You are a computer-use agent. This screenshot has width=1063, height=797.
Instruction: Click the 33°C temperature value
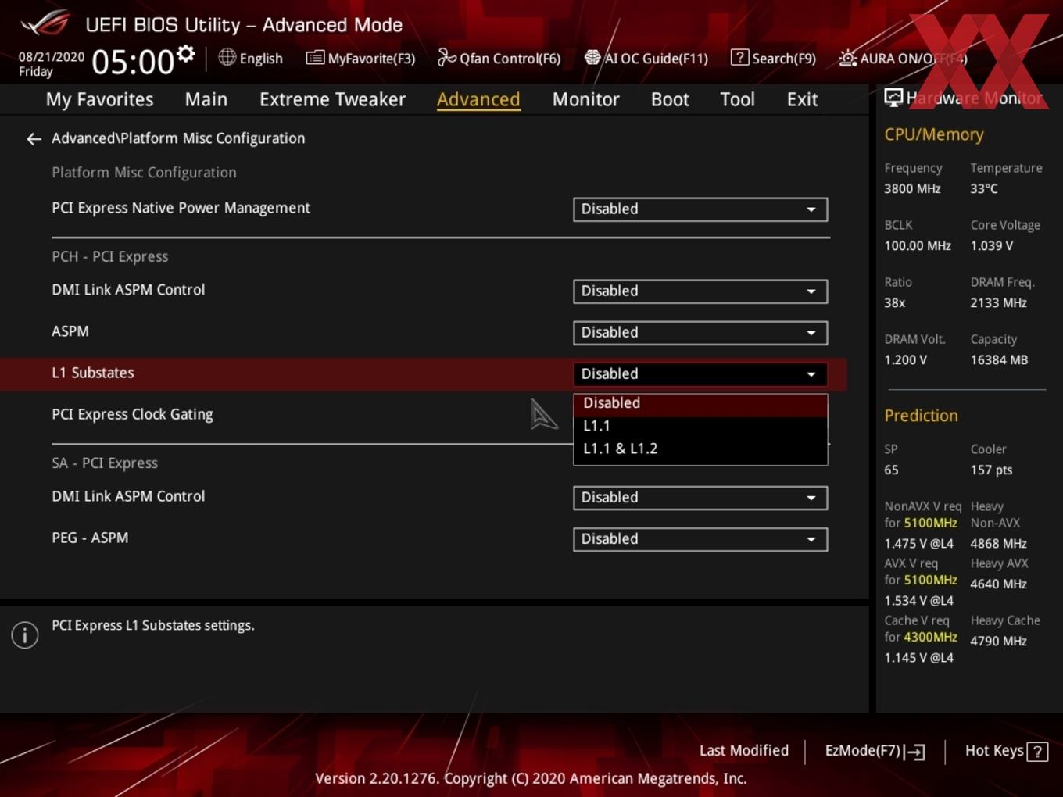[x=984, y=189]
